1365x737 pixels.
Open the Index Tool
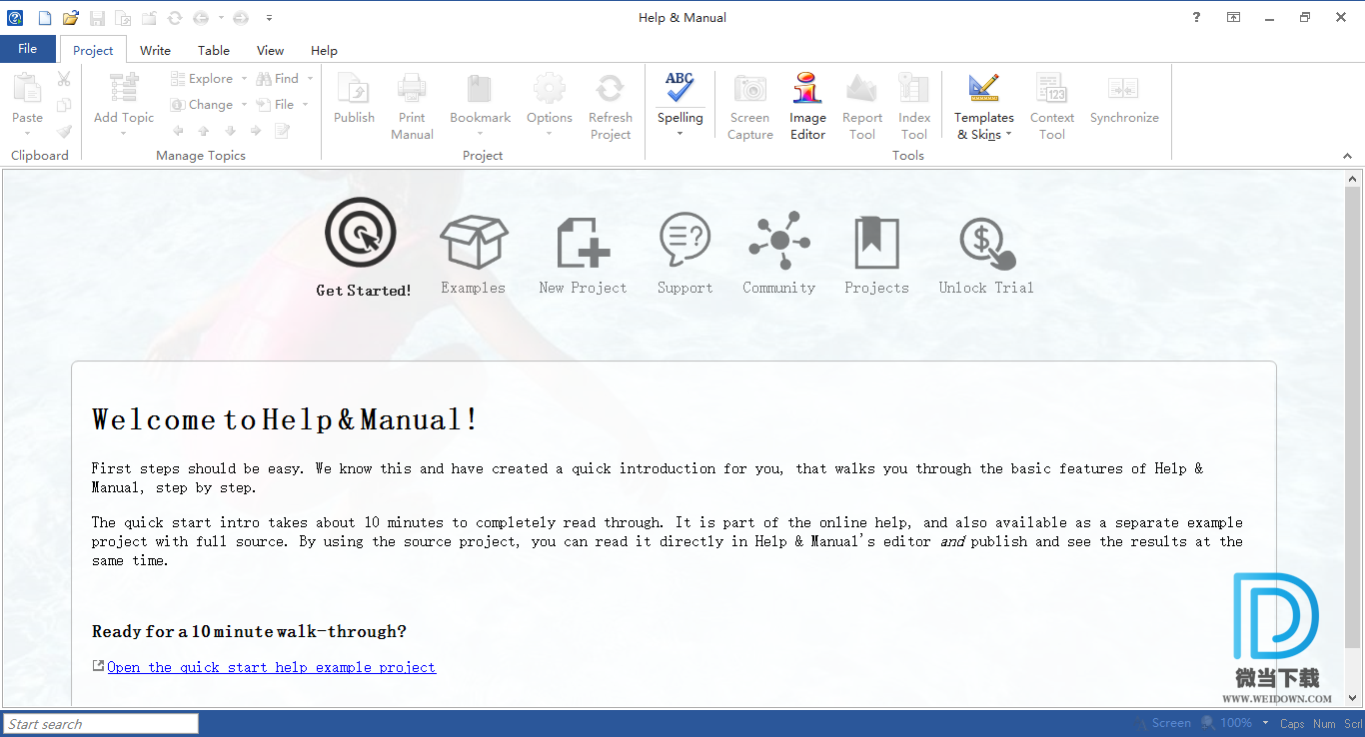tap(914, 107)
